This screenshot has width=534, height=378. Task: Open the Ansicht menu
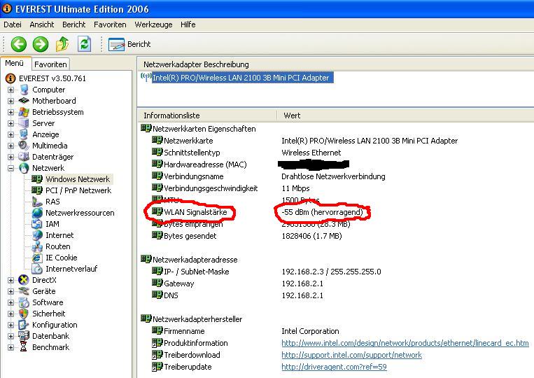point(41,24)
